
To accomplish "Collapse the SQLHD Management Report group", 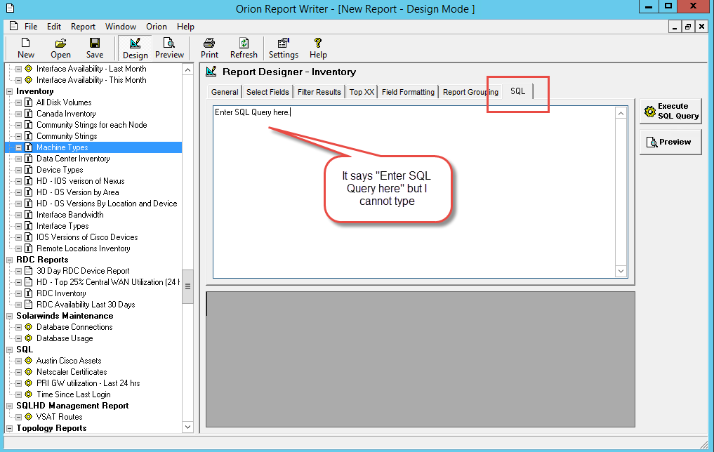I will coord(9,406).
